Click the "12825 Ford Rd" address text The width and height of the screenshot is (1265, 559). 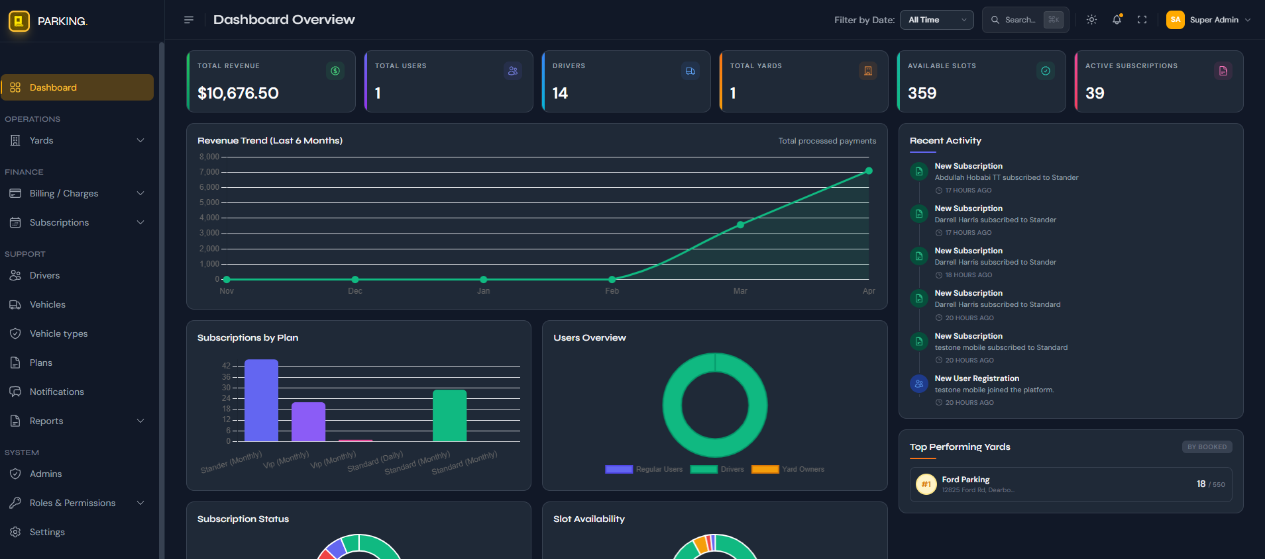click(978, 490)
